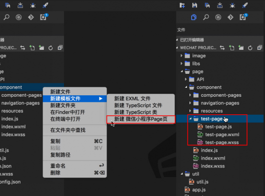This screenshot has width=265, height=196.
Task: Click new folder icon in left project header
Action: click(x=41, y=48)
